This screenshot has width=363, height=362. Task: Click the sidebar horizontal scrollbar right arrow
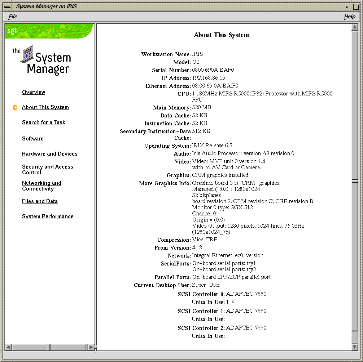(91, 347)
